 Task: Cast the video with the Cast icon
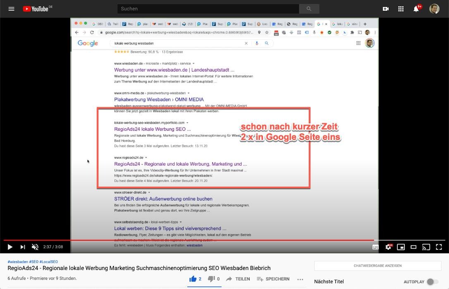(x=426, y=247)
